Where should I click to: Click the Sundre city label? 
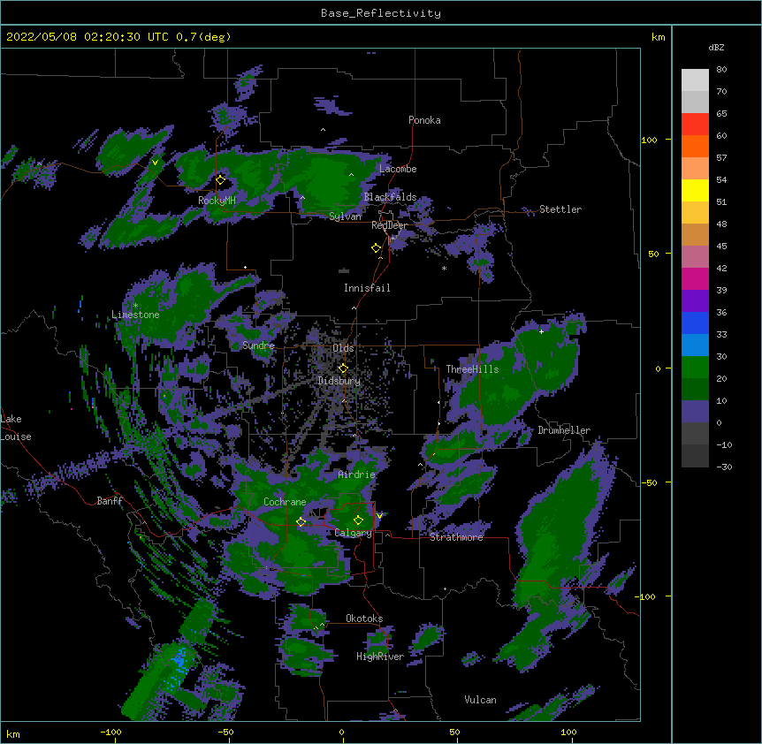258,345
